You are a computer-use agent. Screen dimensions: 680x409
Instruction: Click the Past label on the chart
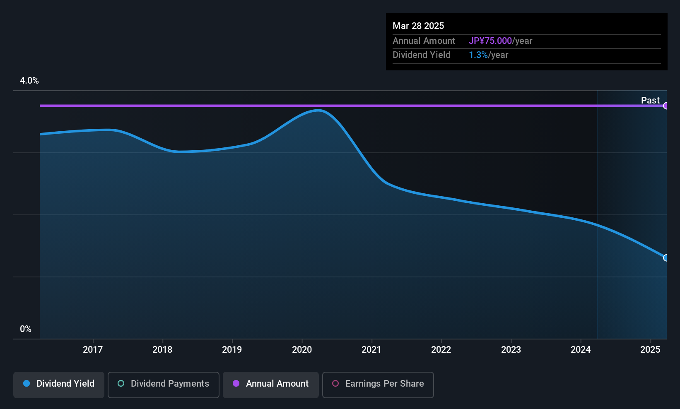650,100
